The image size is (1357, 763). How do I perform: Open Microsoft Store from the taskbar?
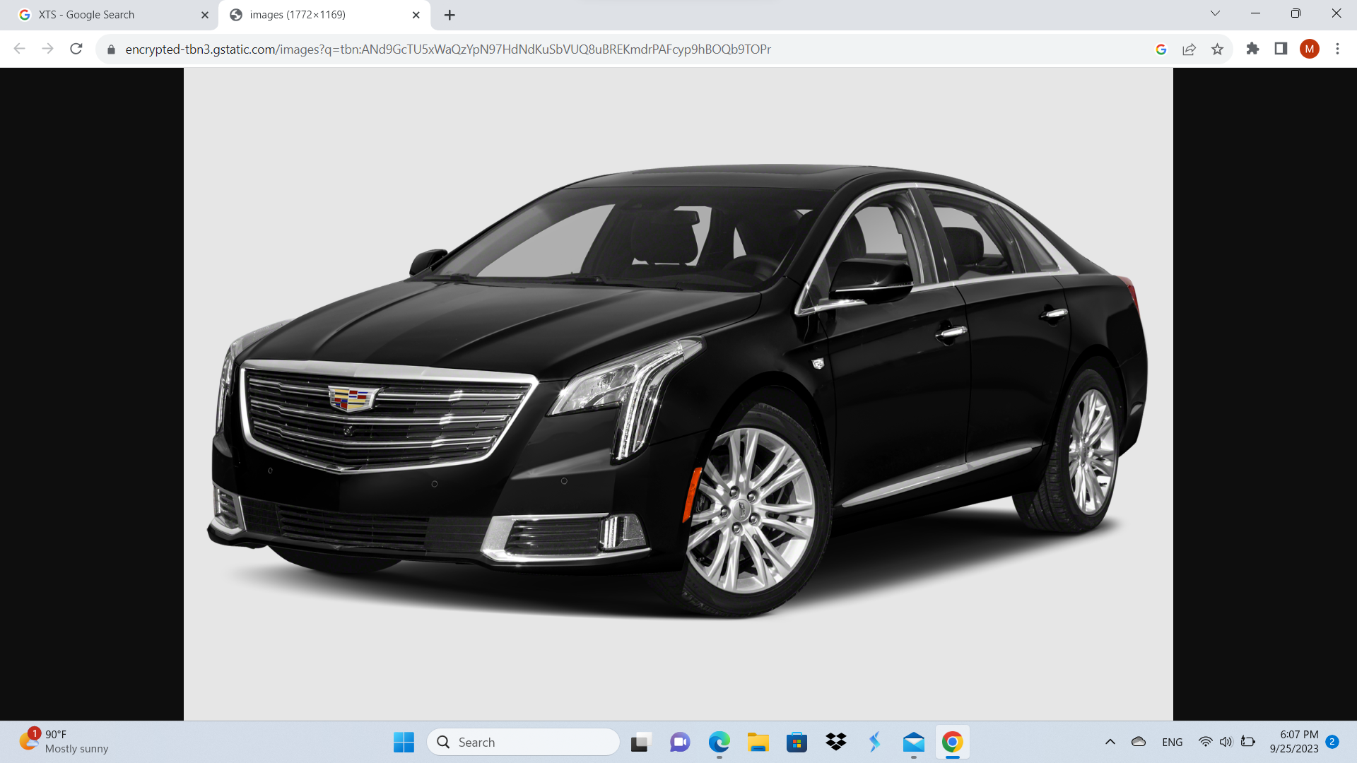(797, 742)
